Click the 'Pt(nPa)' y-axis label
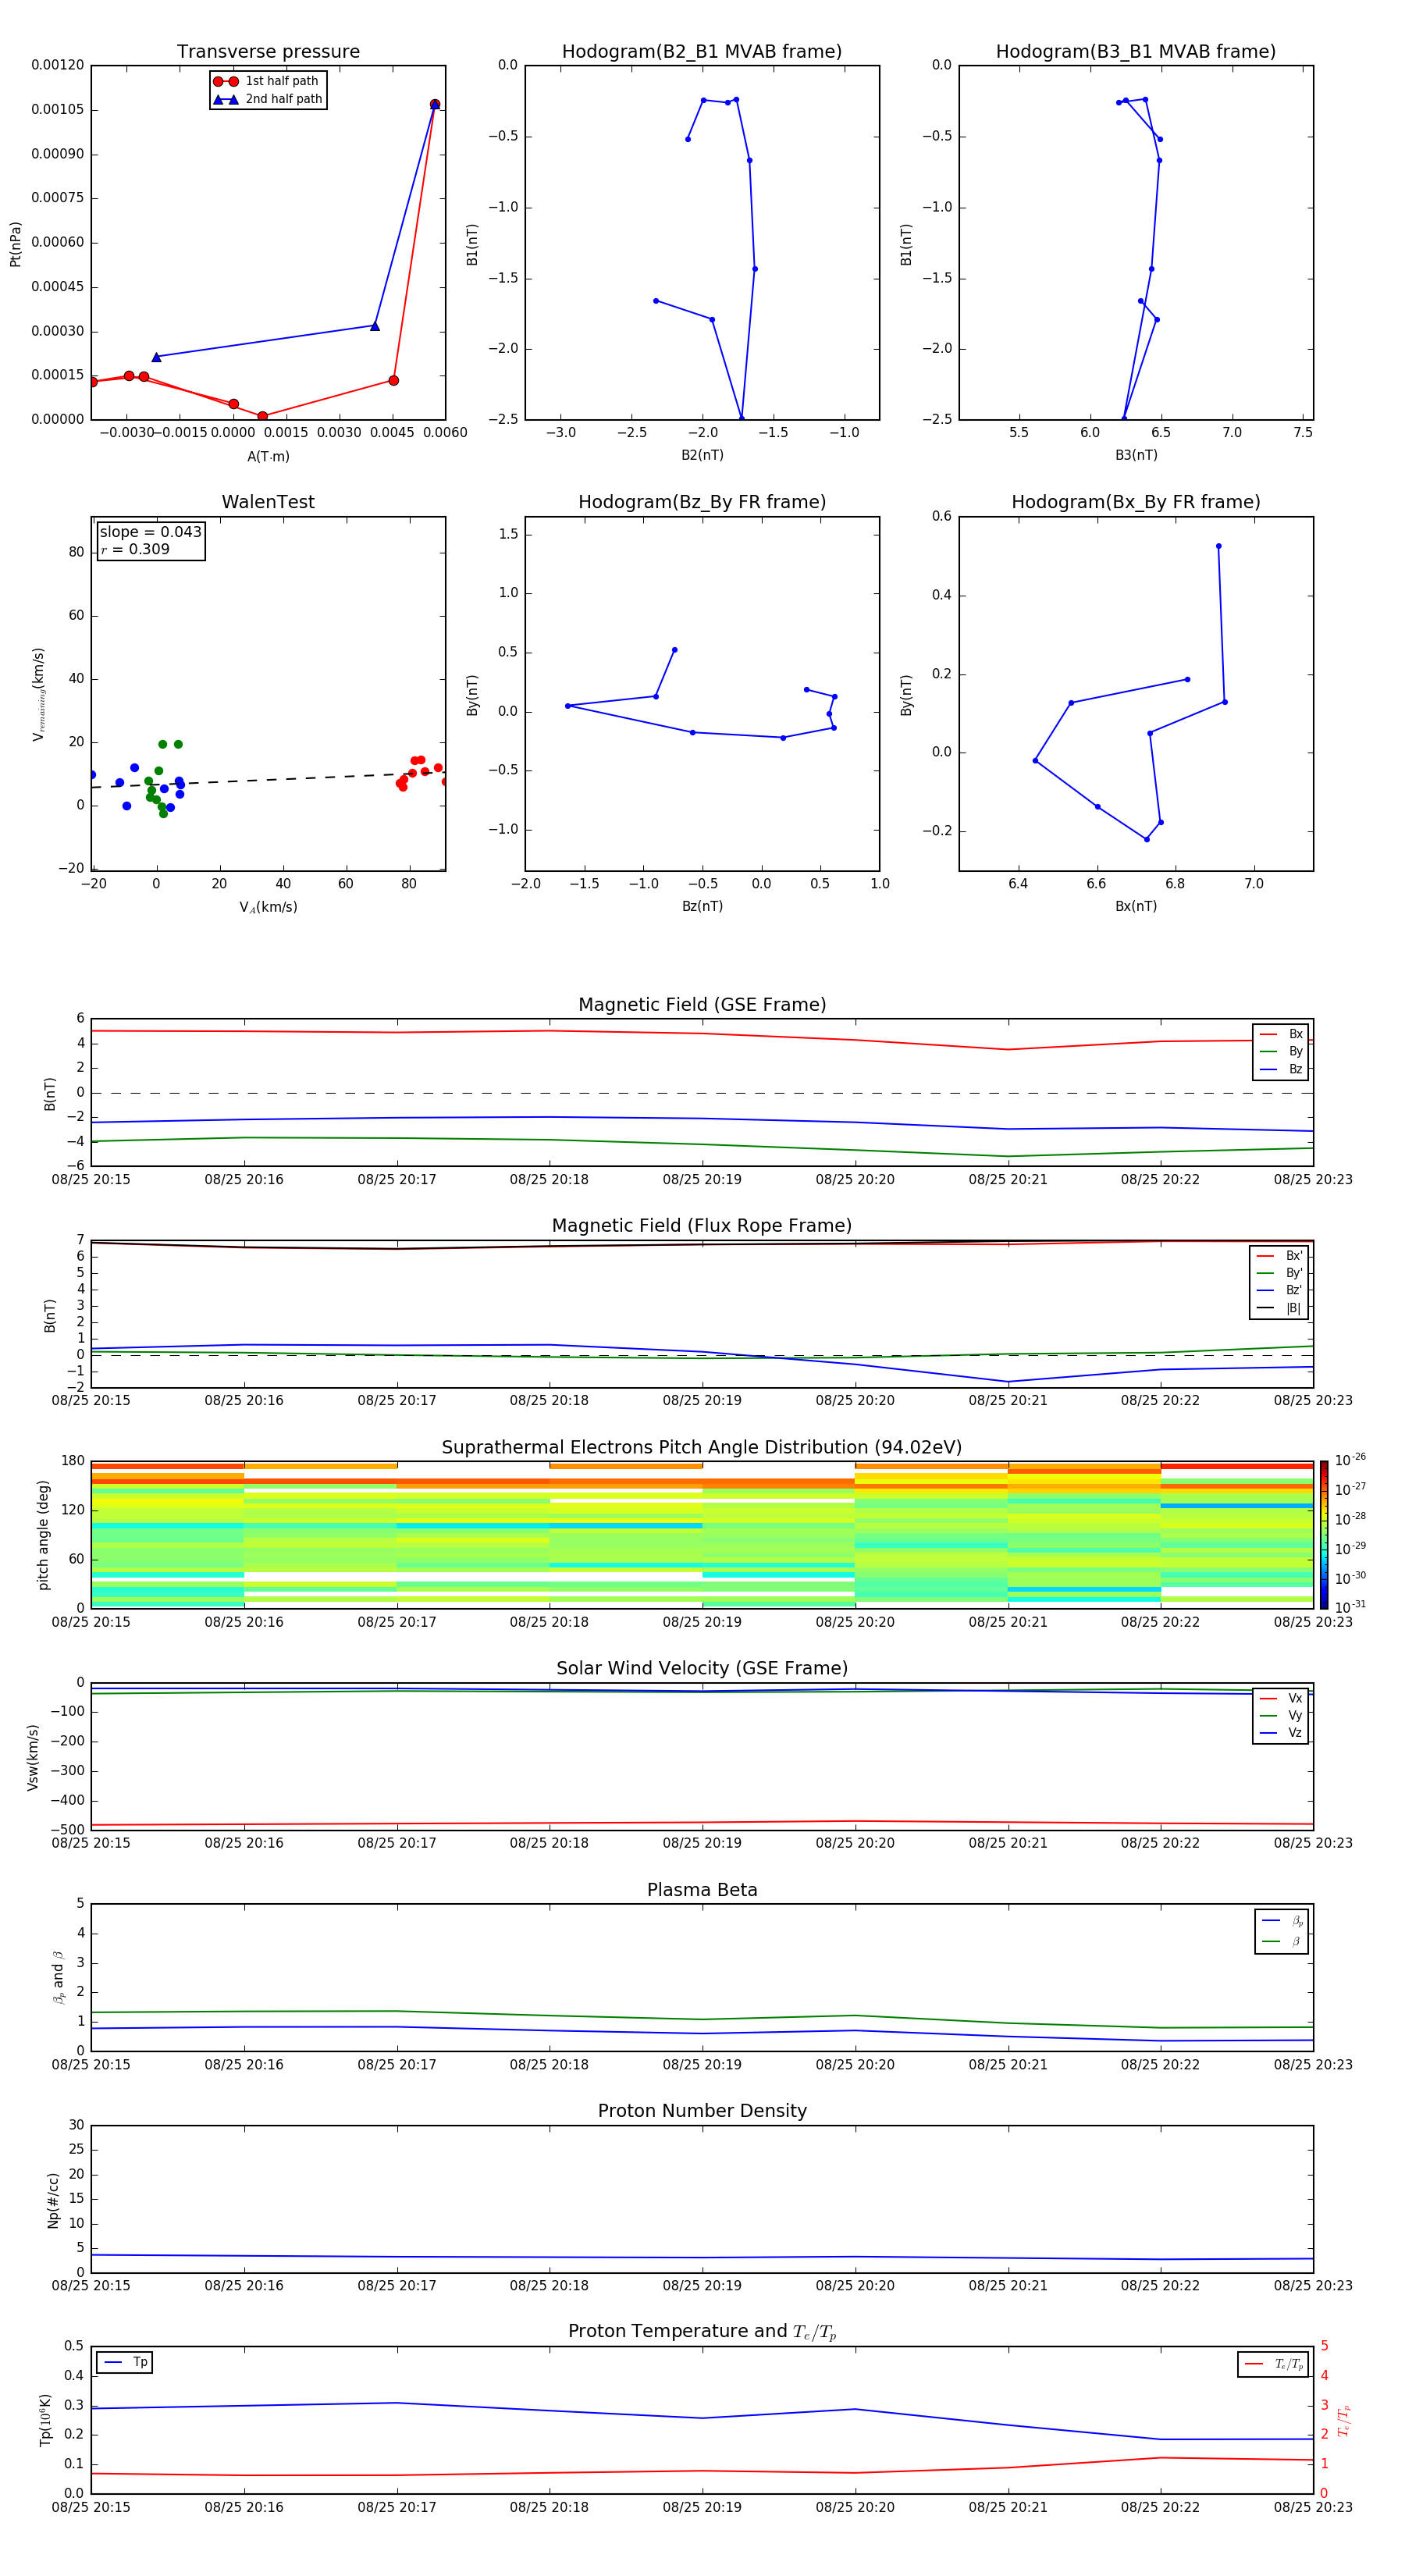The height and width of the screenshot is (2576, 1405). click(x=15, y=244)
